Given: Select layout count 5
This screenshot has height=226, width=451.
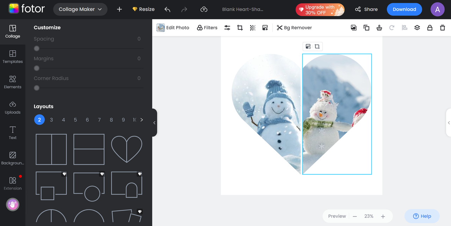Looking at the screenshot, I should pyautogui.click(x=75, y=120).
